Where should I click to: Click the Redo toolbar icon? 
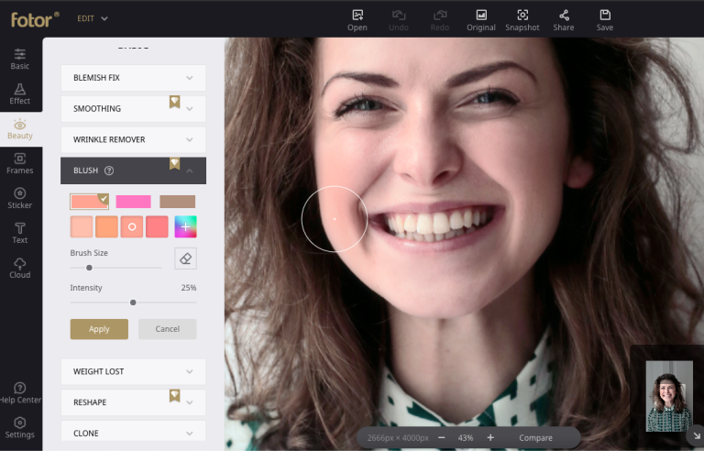[x=440, y=20]
